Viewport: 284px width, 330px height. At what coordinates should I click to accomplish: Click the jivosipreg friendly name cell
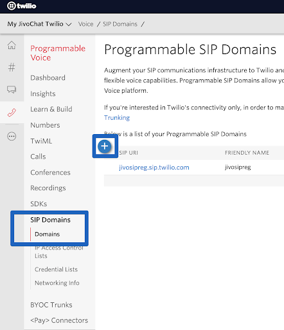pos(238,167)
